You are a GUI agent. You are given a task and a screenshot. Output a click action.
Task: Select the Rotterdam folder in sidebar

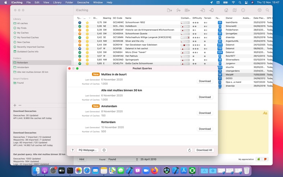tap(42, 63)
